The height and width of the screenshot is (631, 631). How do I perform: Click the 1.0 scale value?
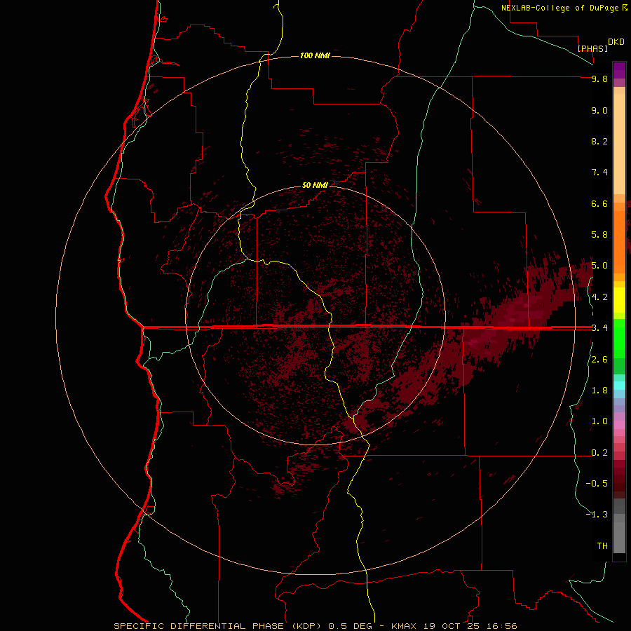tap(599, 421)
